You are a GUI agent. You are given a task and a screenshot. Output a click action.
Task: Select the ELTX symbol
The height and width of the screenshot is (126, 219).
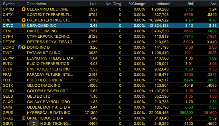[x=7, y=64]
